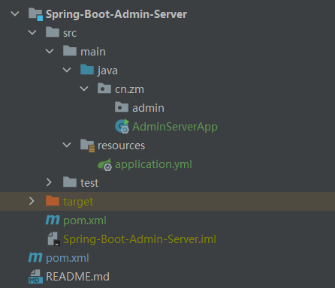Collapse the resources folder chevron

coord(67,145)
